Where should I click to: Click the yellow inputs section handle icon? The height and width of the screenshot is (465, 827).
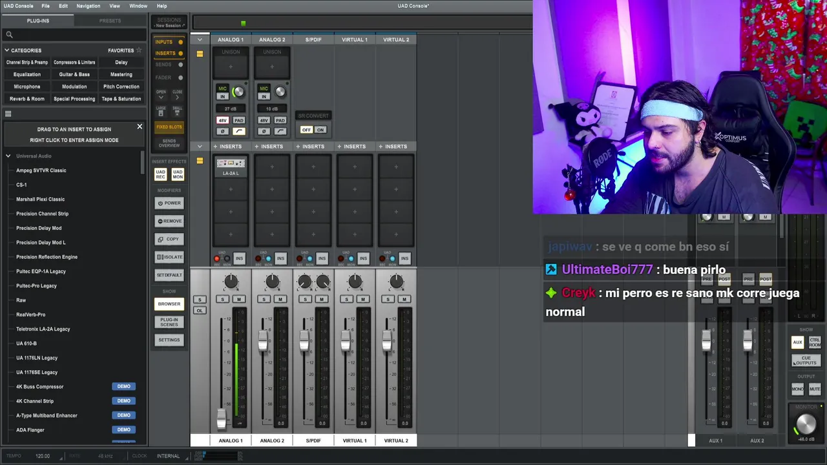tap(200, 54)
